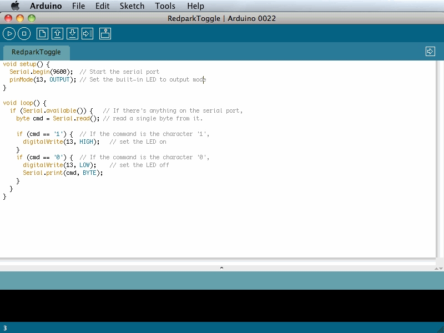
Task: Create a new sketch via New icon
Action: 42,34
